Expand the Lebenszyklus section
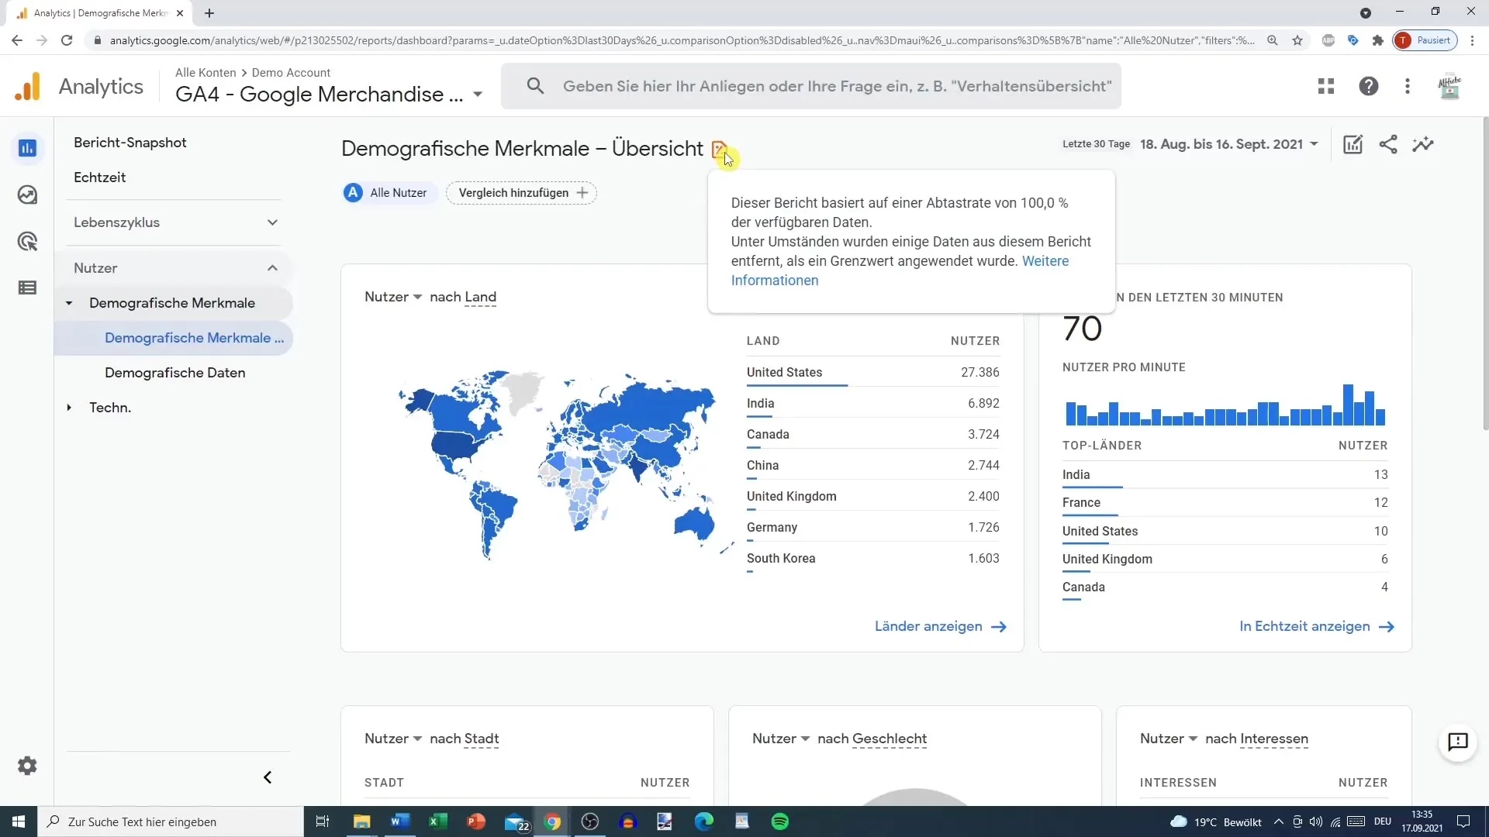Viewport: 1489px width, 837px height. (x=175, y=222)
